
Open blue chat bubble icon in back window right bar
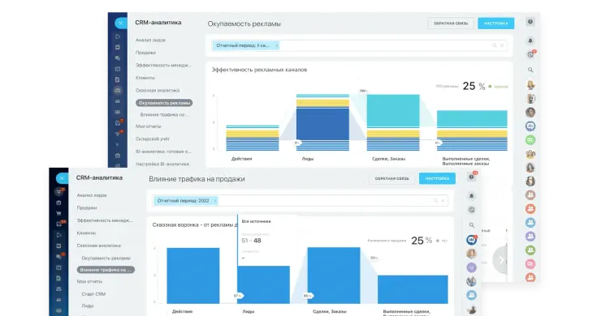point(530,126)
